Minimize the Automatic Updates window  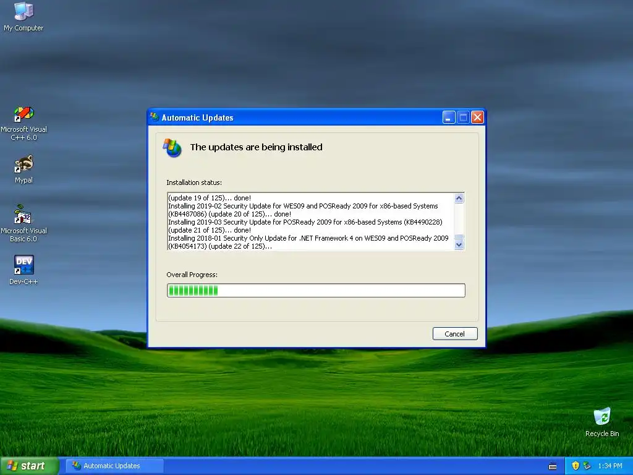(449, 117)
